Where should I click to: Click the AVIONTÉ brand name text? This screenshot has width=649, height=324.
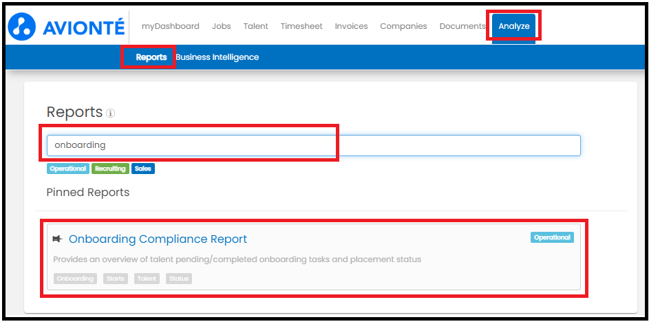[83, 28]
